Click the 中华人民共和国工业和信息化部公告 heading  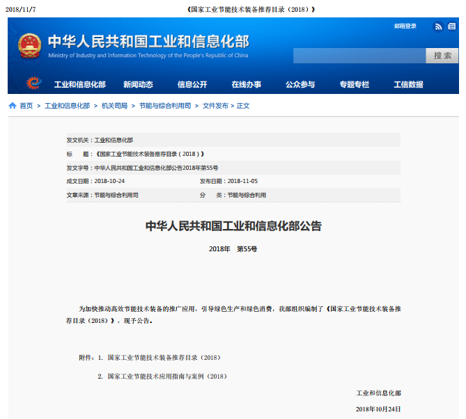[x=233, y=226]
